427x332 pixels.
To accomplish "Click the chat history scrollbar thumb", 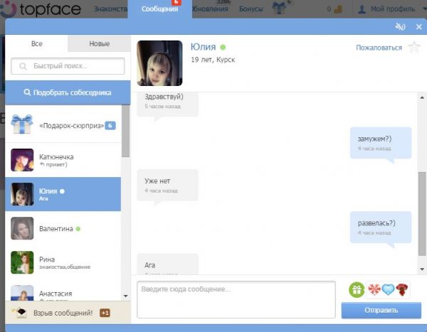I will pos(421,213).
